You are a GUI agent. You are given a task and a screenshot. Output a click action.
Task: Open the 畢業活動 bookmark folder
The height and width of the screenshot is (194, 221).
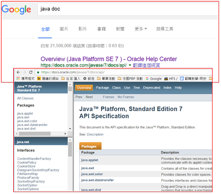click(x=106, y=79)
